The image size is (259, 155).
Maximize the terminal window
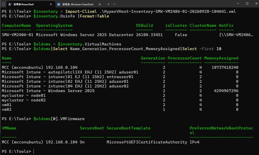tap(247, 3)
